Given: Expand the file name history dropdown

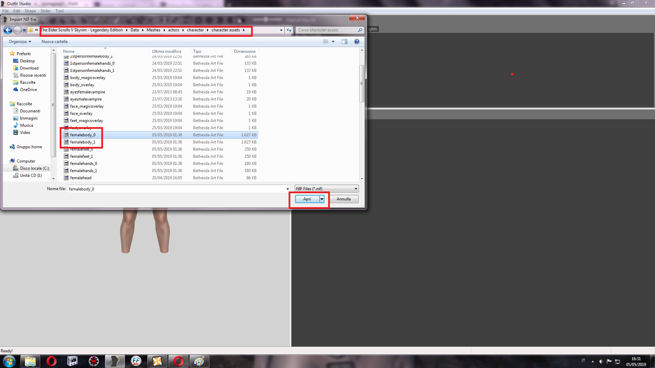Looking at the screenshot, I should 288,189.
